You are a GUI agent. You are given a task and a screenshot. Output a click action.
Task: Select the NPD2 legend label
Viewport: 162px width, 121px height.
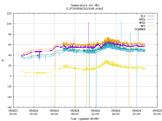(142, 23)
